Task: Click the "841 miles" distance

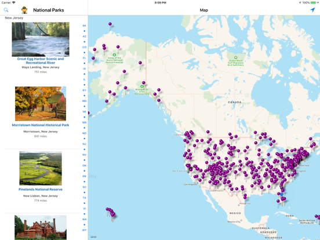Action: pyautogui.click(x=41, y=136)
